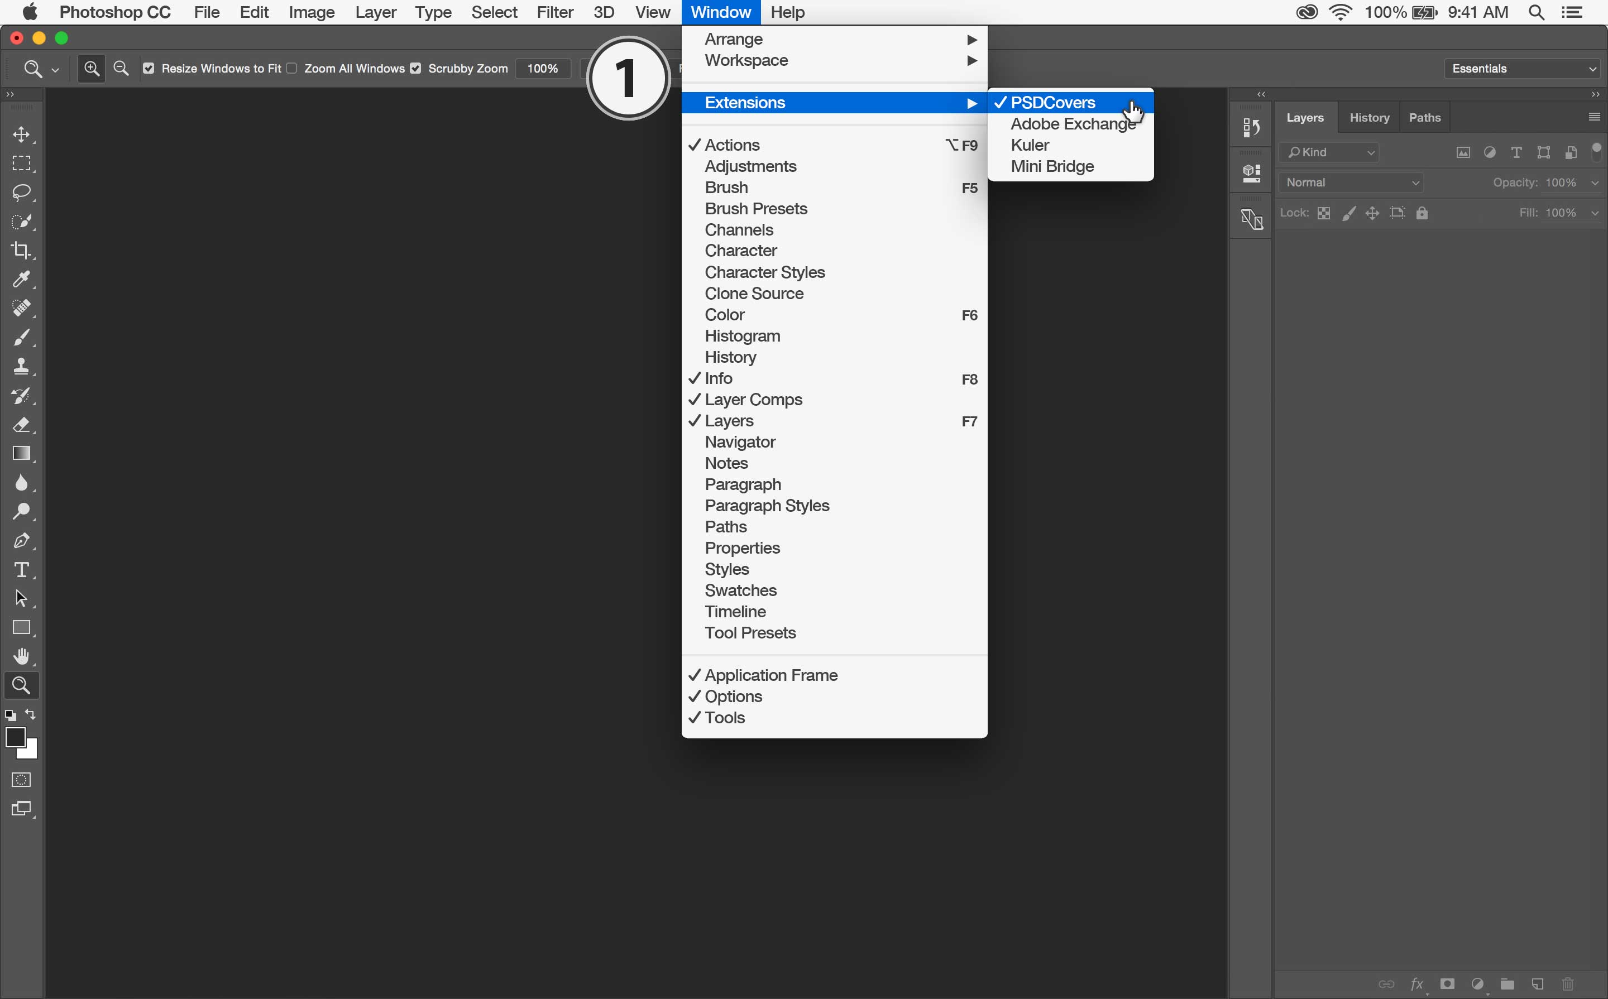Open the Normal blend mode dropdown
The height and width of the screenshot is (999, 1608).
pos(1351,182)
